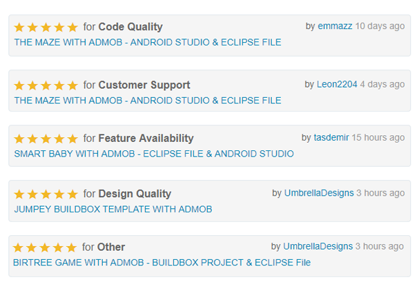Click the "10 days ago" timestamp
Viewport: 419px width, 293px height.
[380, 26]
